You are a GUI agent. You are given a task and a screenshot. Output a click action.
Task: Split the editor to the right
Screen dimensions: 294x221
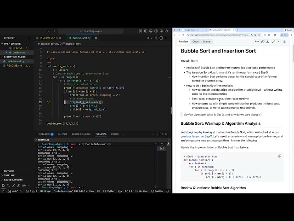coord(161,38)
